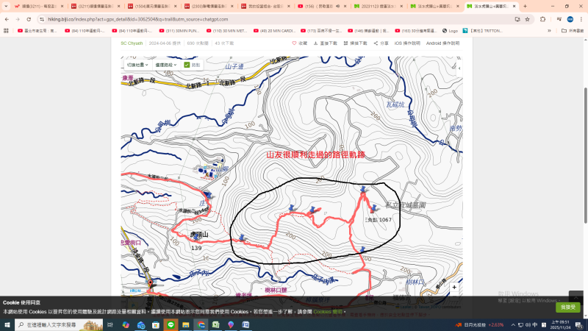Accept cookies with the green button
Viewport: 588px width, 331px height.
coord(567,307)
